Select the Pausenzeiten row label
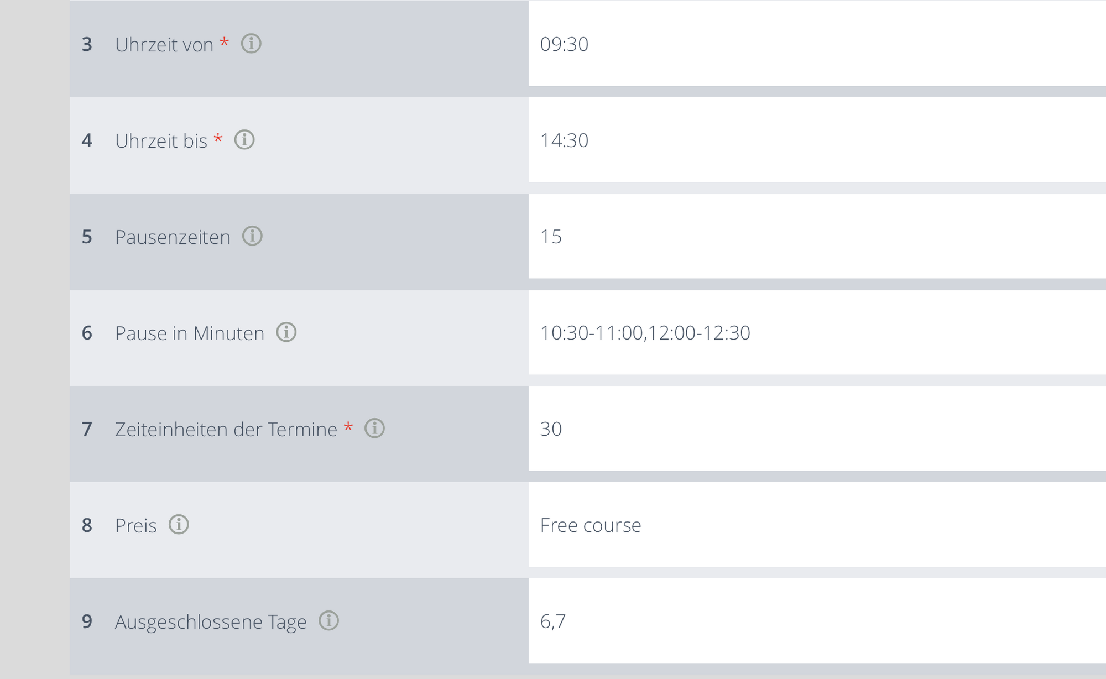Viewport: 1106px width, 679px height. [173, 237]
